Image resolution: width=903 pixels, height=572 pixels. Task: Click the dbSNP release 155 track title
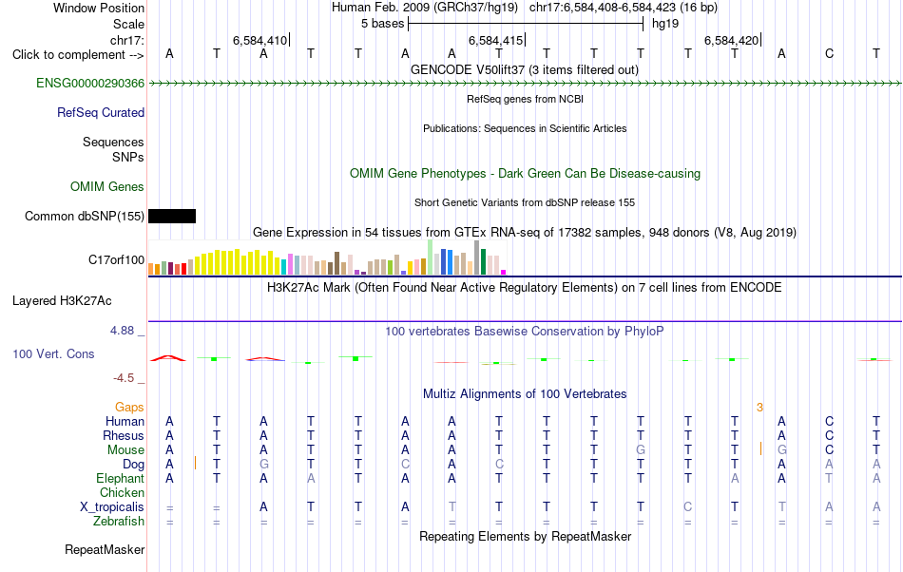pyautogui.click(x=525, y=202)
